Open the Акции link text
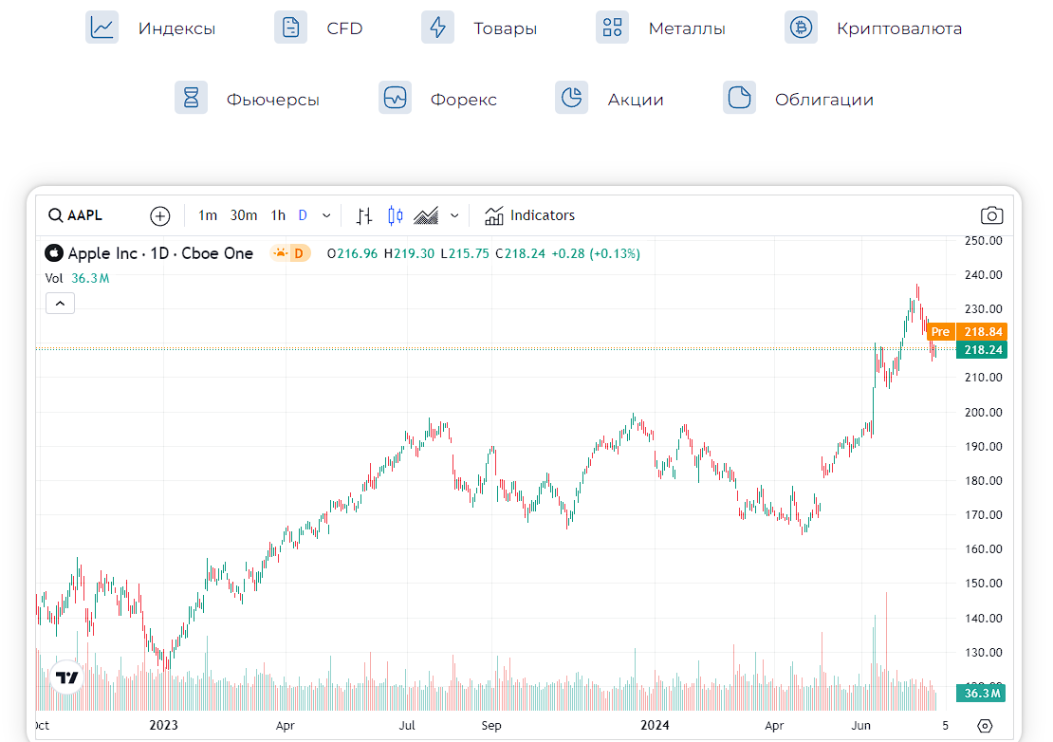Viewport: 1053px width, 742px height. pos(636,100)
